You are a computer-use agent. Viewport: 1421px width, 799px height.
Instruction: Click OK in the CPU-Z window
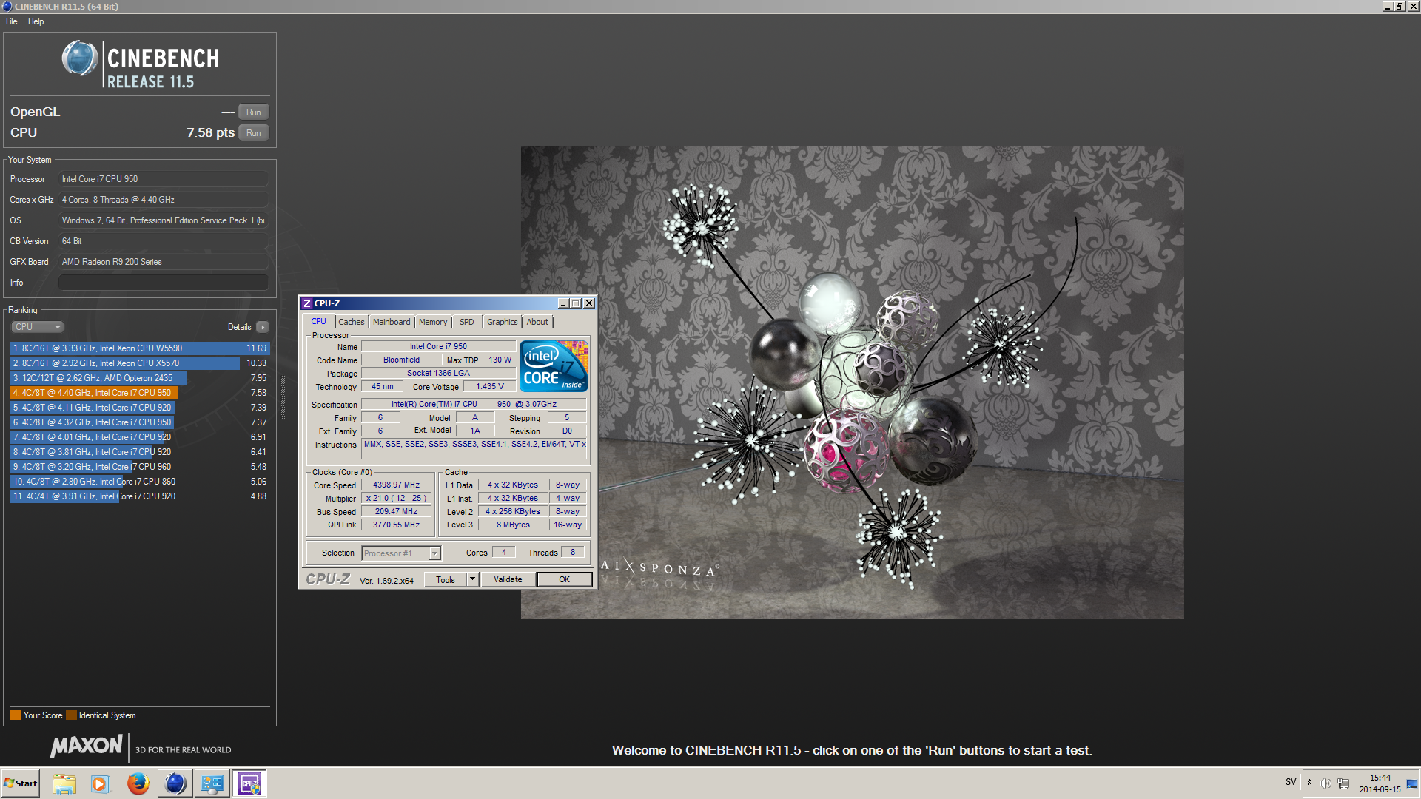(564, 580)
